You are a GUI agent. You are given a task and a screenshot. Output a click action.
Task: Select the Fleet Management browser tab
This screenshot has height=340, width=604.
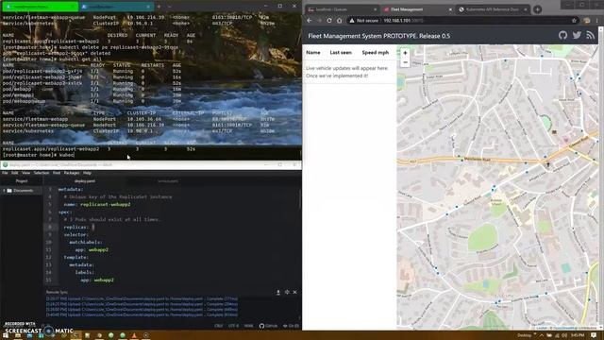coord(417,9)
